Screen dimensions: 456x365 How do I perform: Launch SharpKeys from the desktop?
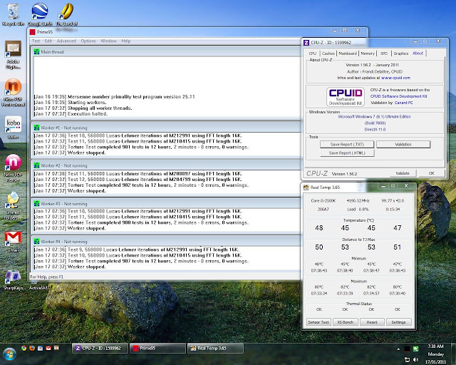point(13,280)
